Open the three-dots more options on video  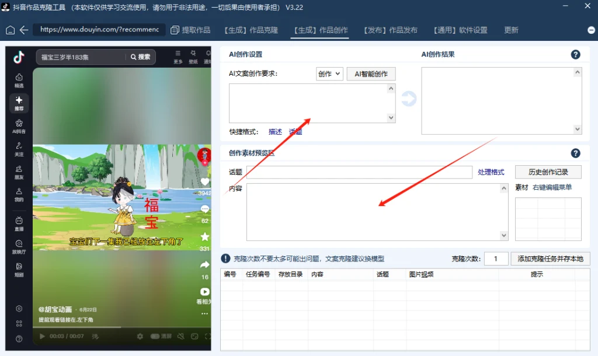[205, 314]
